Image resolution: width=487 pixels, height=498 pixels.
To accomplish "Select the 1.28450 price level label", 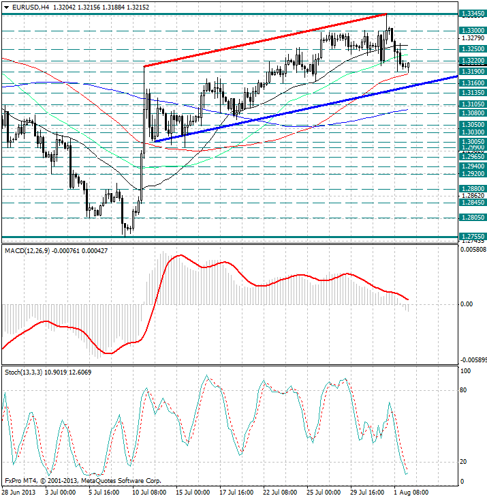I will point(473,203).
